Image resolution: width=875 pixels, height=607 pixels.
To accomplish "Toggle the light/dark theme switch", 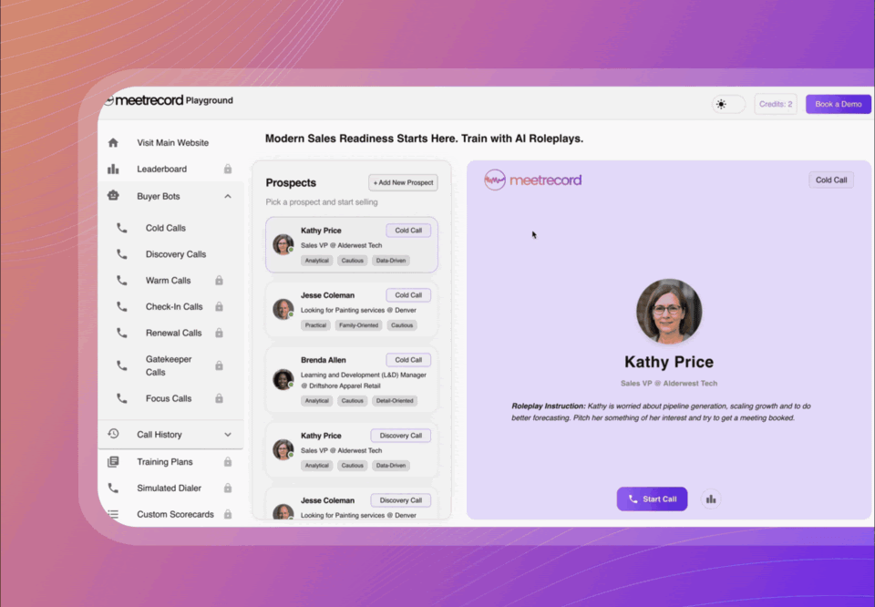I will click(x=728, y=104).
